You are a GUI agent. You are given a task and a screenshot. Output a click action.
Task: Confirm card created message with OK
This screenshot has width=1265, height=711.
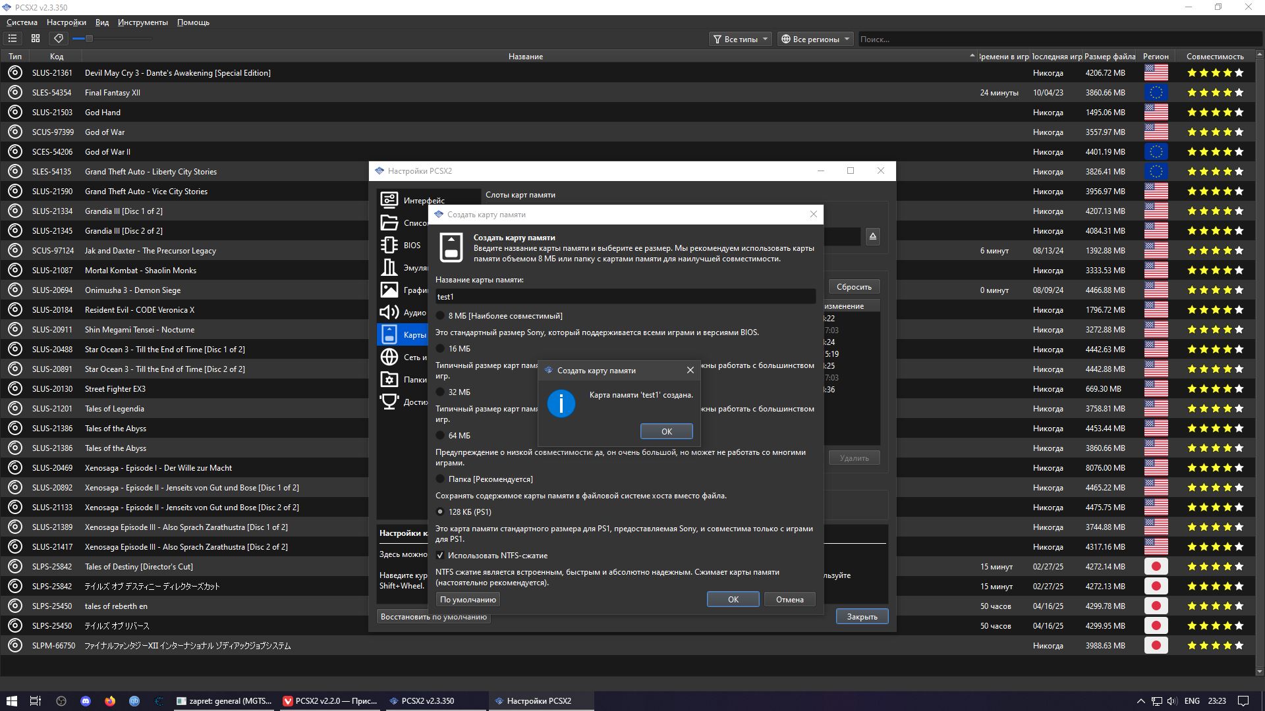click(666, 431)
